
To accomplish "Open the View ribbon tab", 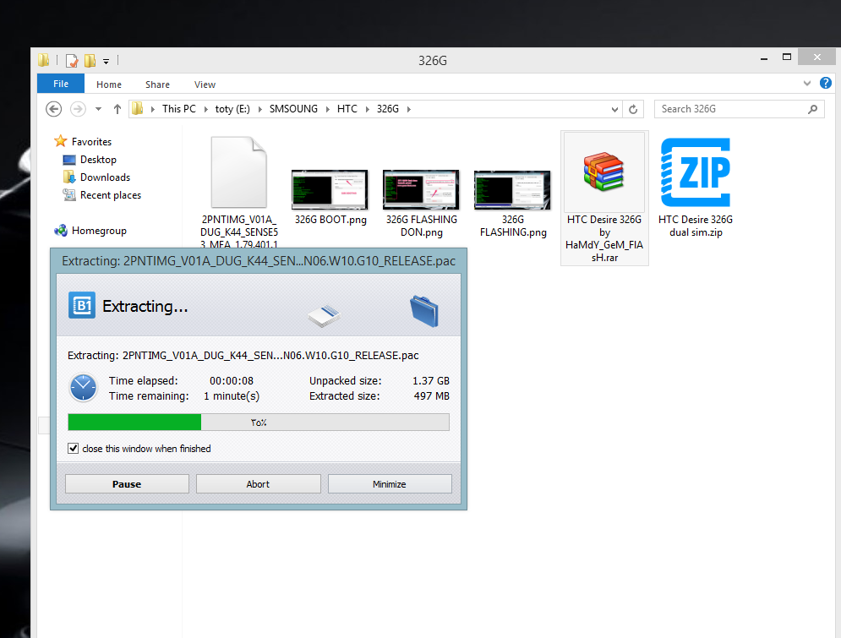I will [x=205, y=85].
